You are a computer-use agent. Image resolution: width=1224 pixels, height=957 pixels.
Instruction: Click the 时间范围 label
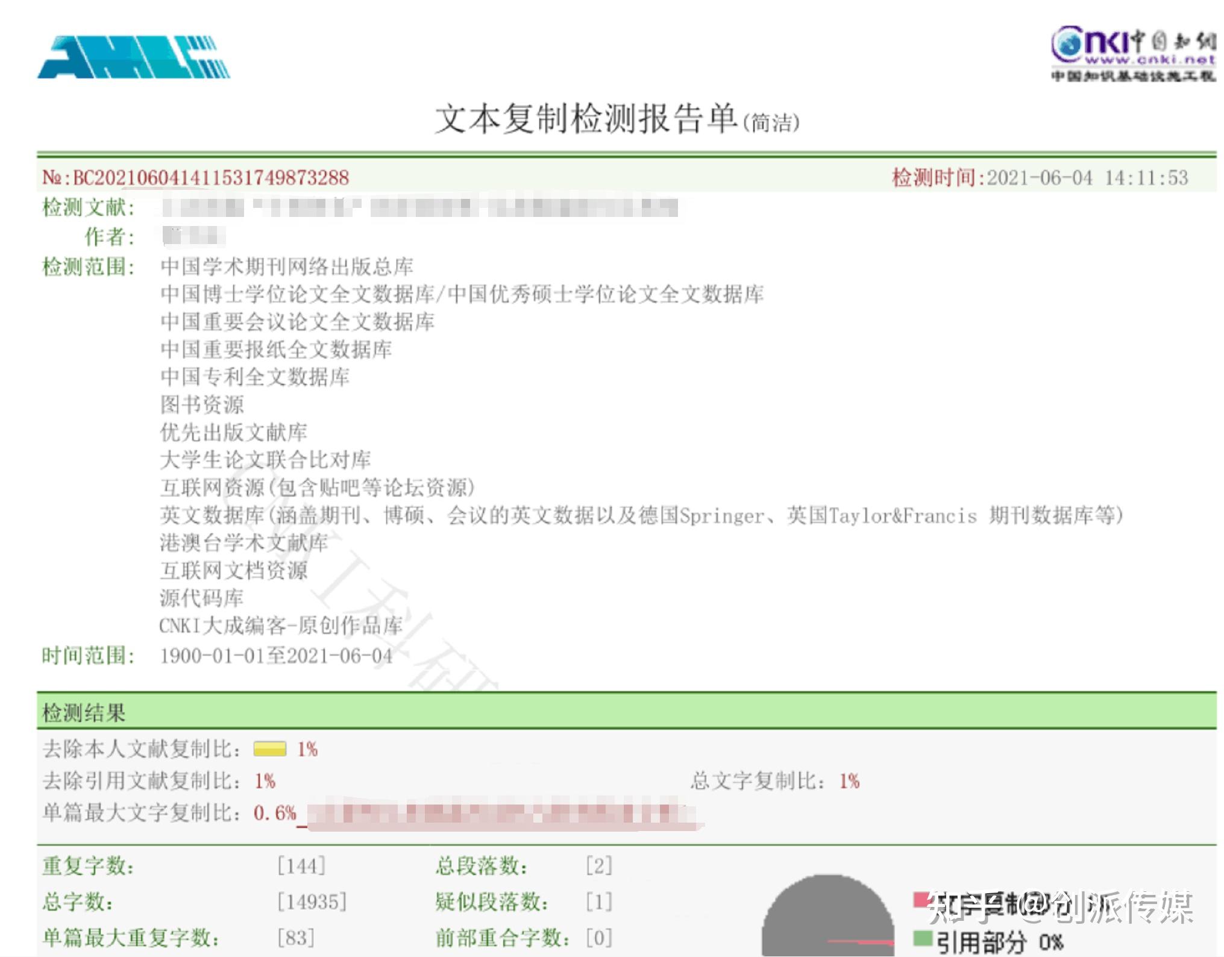(x=89, y=656)
